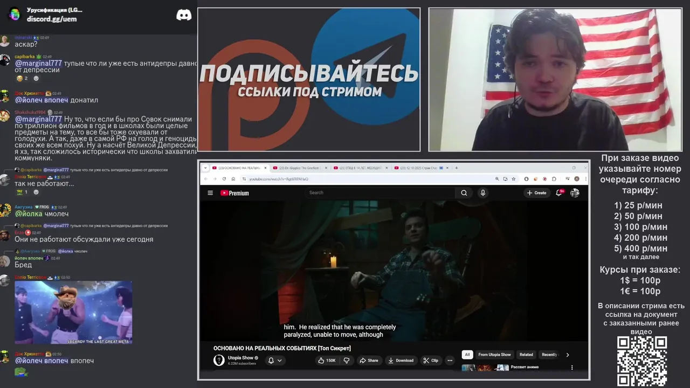Start voice search with the microphone
The image size is (690, 388).
[x=482, y=192]
